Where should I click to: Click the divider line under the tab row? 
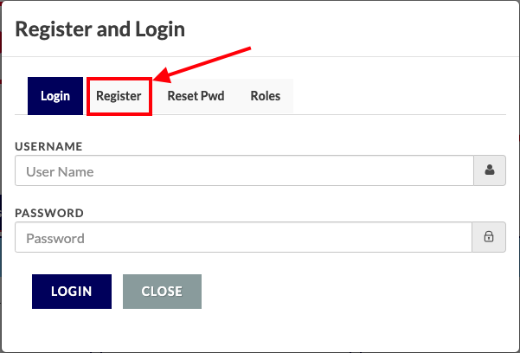tap(260, 115)
